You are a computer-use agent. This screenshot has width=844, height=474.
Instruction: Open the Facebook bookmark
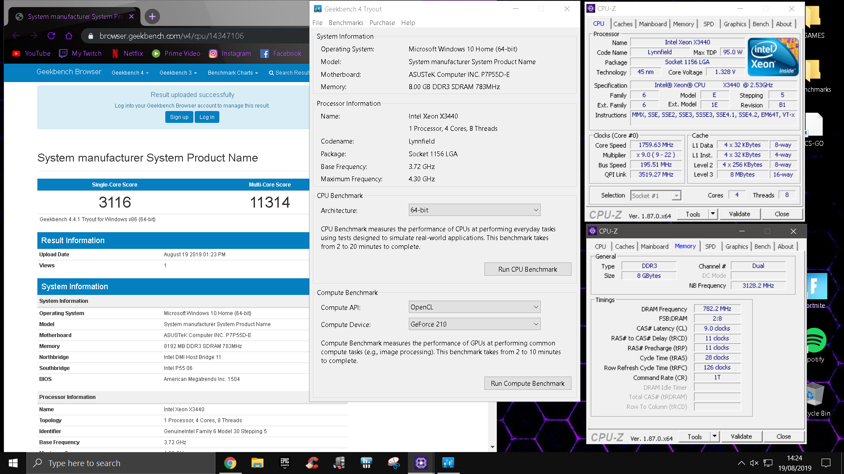pyautogui.click(x=281, y=54)
